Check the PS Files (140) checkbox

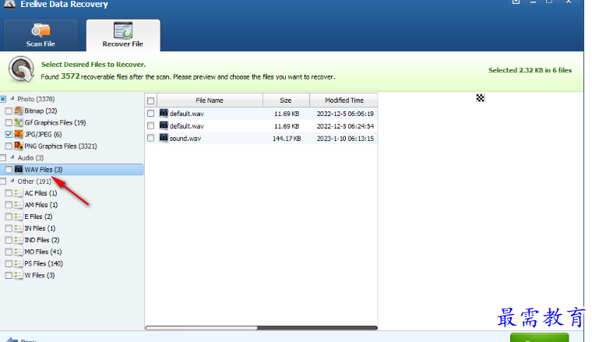(9, 263)
